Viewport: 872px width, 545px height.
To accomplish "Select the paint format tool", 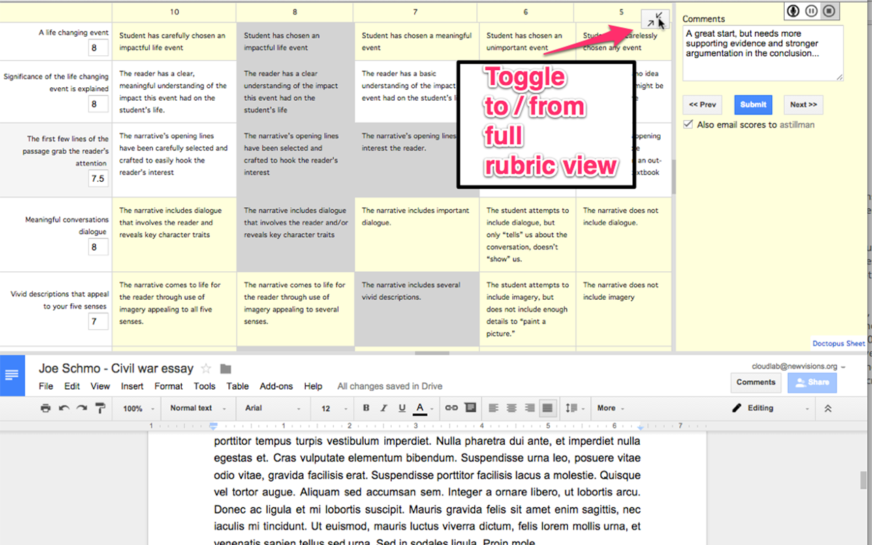I will click(x=100, y=408).
